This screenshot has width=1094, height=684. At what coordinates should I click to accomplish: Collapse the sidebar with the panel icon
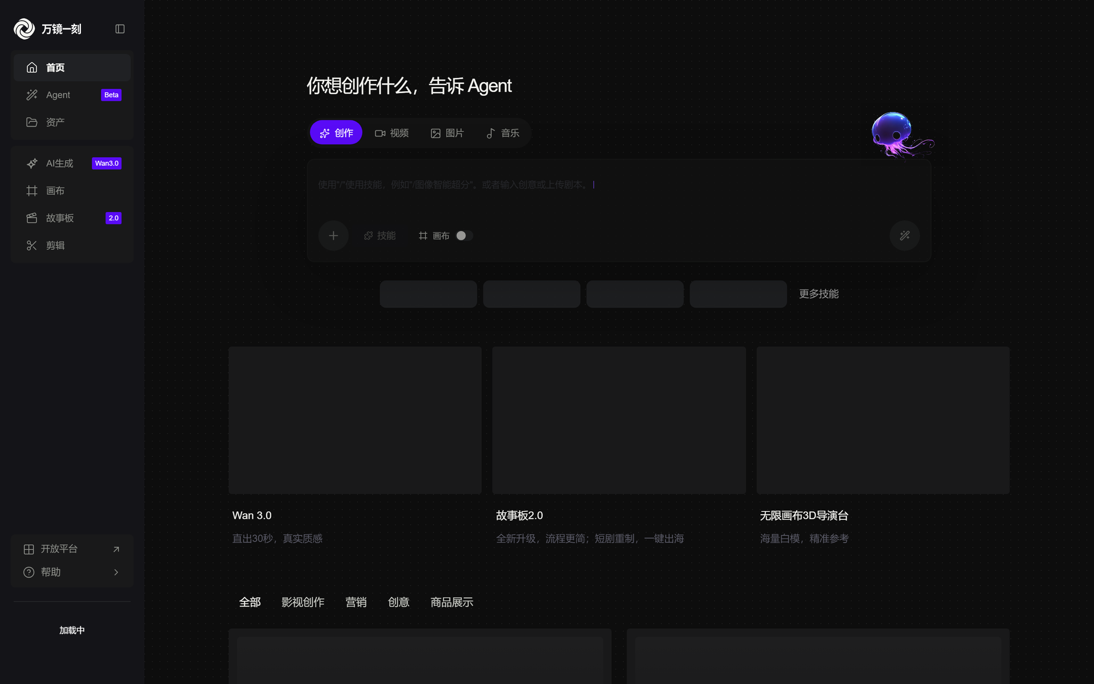click(x=120, y=29)
